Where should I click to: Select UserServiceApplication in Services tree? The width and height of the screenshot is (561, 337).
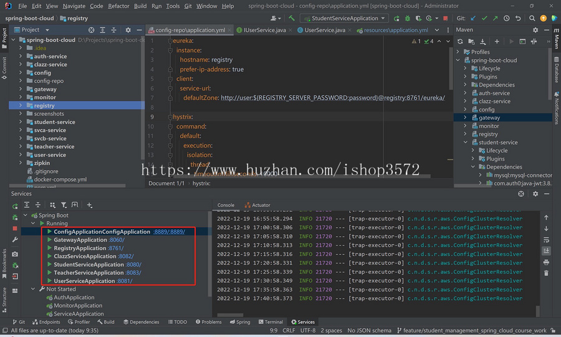tap(84, 281)
